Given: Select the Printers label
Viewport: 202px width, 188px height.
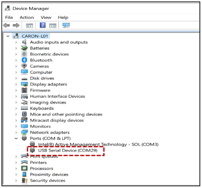Looking at the screenshot, I should tap(38, 162).
